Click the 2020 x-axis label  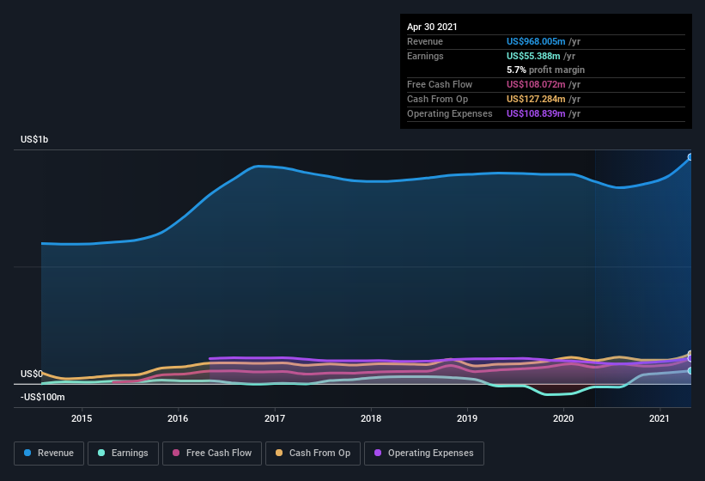click(x=563, y=418)
